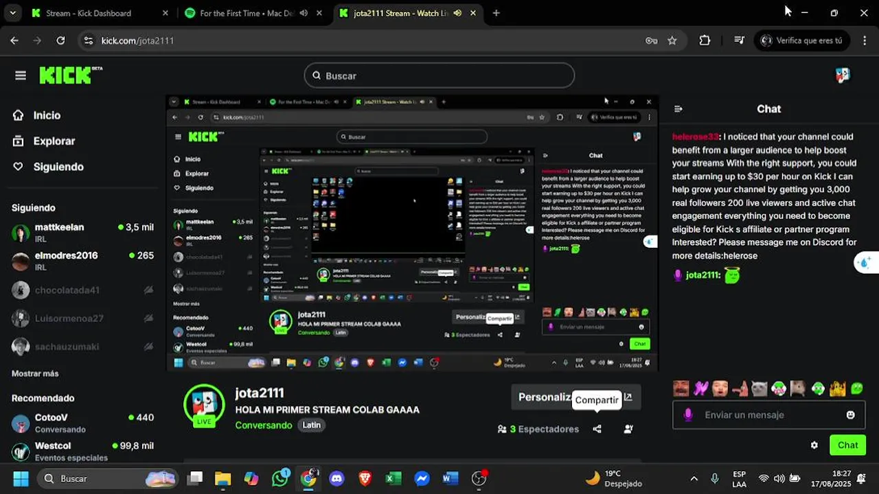Go back to previous page
Viewport: 879px width, 494px height.
coord(14,40)
